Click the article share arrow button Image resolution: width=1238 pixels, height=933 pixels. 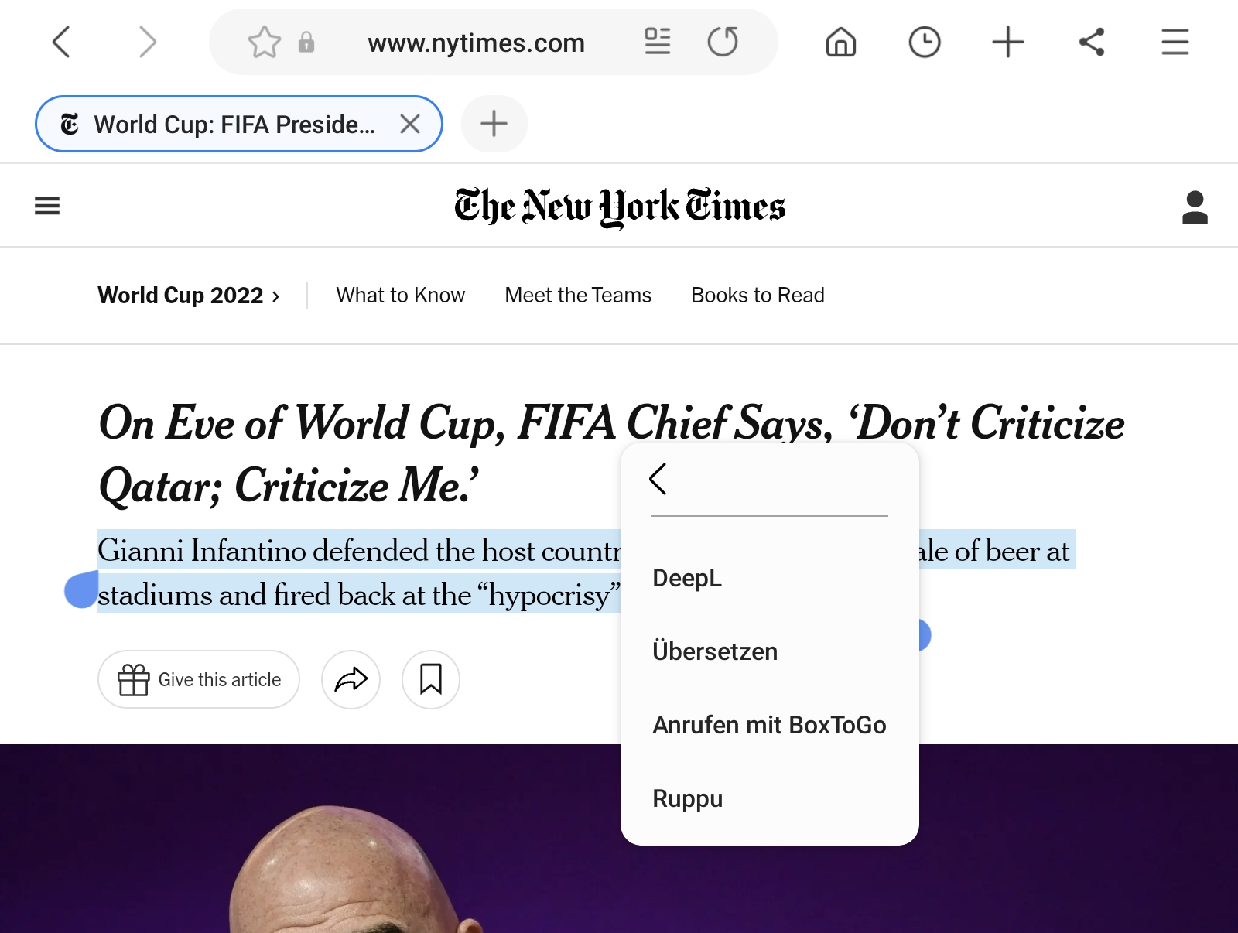tap(351, 679)
